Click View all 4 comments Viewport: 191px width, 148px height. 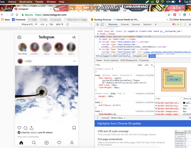click(28, 137)
